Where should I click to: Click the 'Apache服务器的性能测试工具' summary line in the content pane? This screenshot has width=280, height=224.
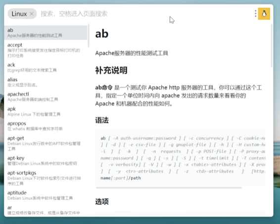[x=132, y=53]
